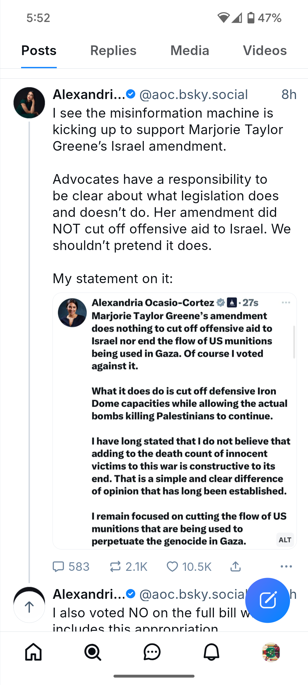Show the ALT text of the image
The height and width of the screenshot is (685, 308).
[x=285, y=540]
